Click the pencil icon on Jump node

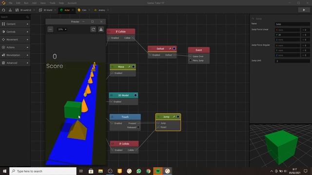174,117
